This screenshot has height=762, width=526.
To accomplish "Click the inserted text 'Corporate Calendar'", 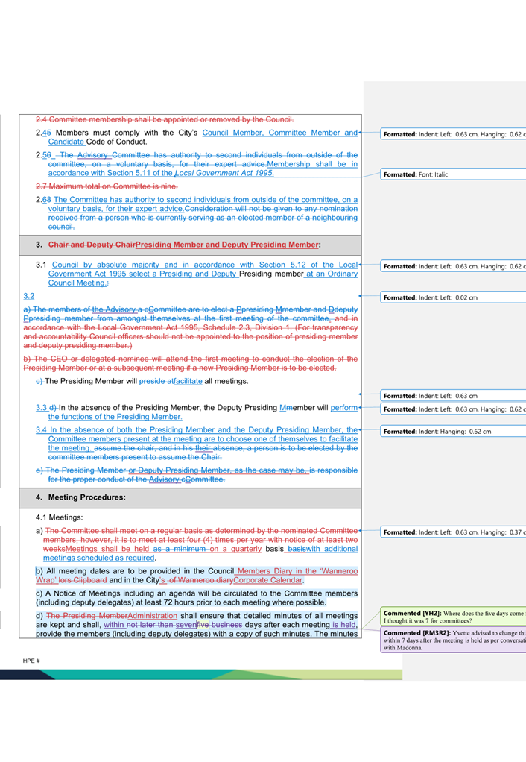I will (268, 580).
